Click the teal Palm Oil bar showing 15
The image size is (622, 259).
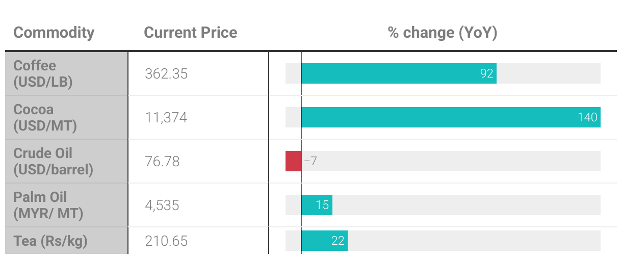317,205
